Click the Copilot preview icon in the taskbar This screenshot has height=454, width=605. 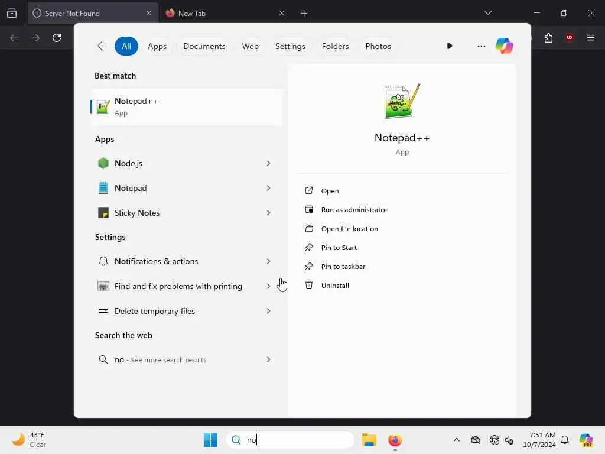(586, 440)
